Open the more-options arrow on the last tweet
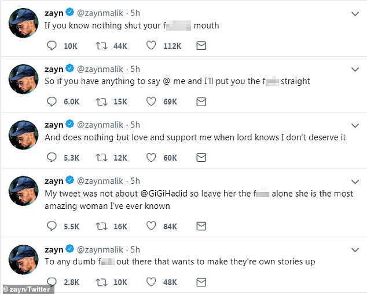The height and width of the screenshot is (294, 367). [x=355, y=249]
